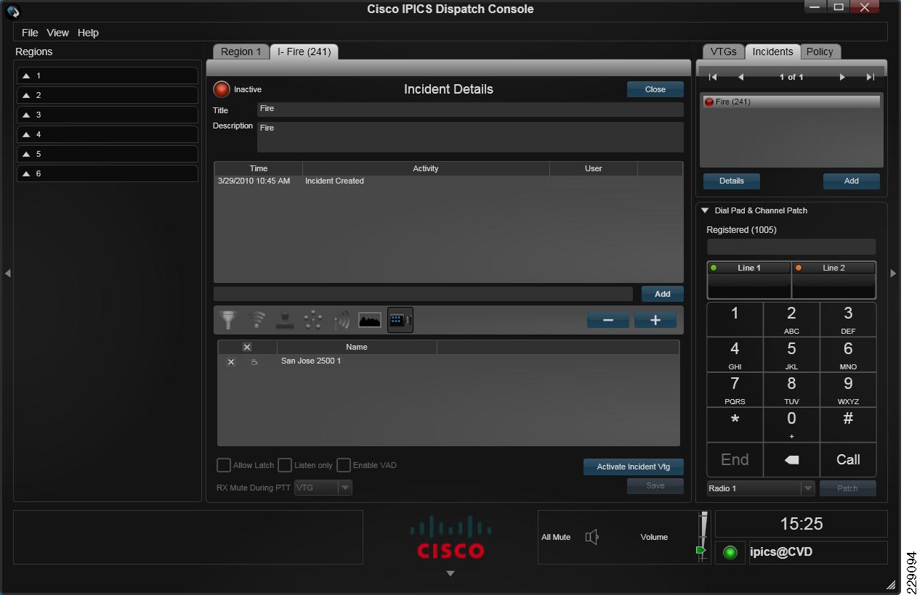917x595 pixels.
Task: Open the Radio 1 dropdown
Action: [x=761, y=488]
